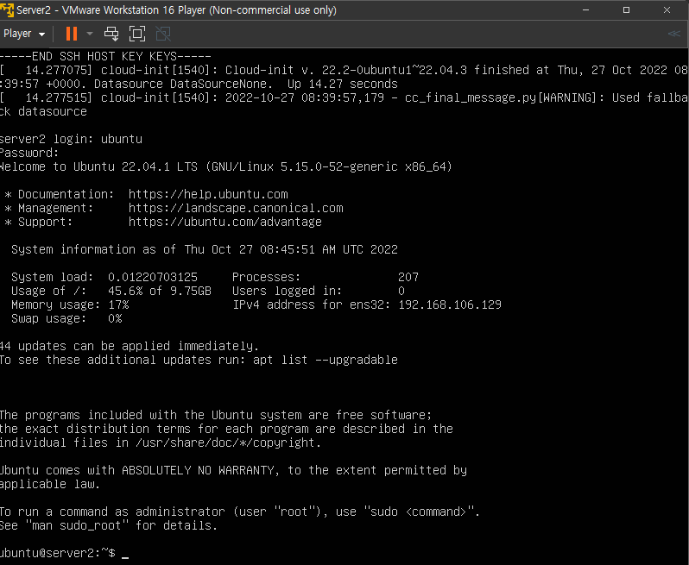Click the System load value 0.01220703125
The height and width of the screenshot is (565, 689).
pos(153,277)
